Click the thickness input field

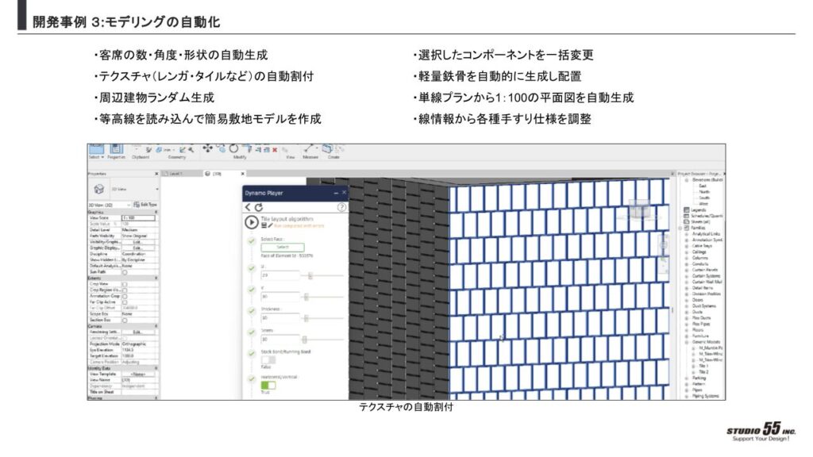pos(280,318)
